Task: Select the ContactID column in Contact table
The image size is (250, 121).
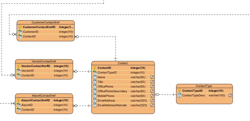Action: click(104, 68)
